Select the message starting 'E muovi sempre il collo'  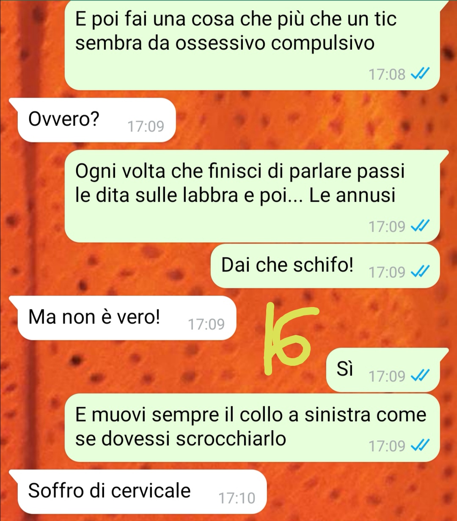[252, 428]
